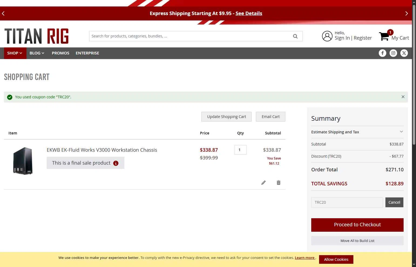Viewport: 416px width, 267px height.
Task: Click the Email Cart button
Action: 270,117
